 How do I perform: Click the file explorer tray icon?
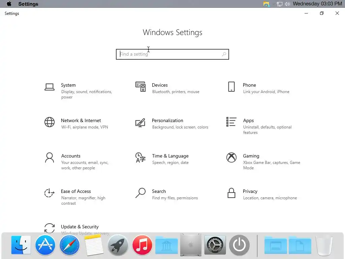pos(266,4)
